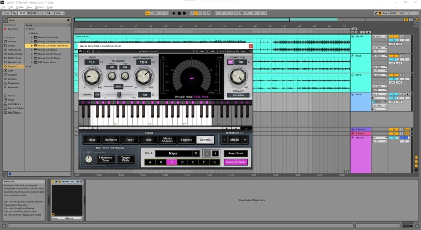Click the Speed knob
Screen dimensions: 421x230
tap(92, 76)
